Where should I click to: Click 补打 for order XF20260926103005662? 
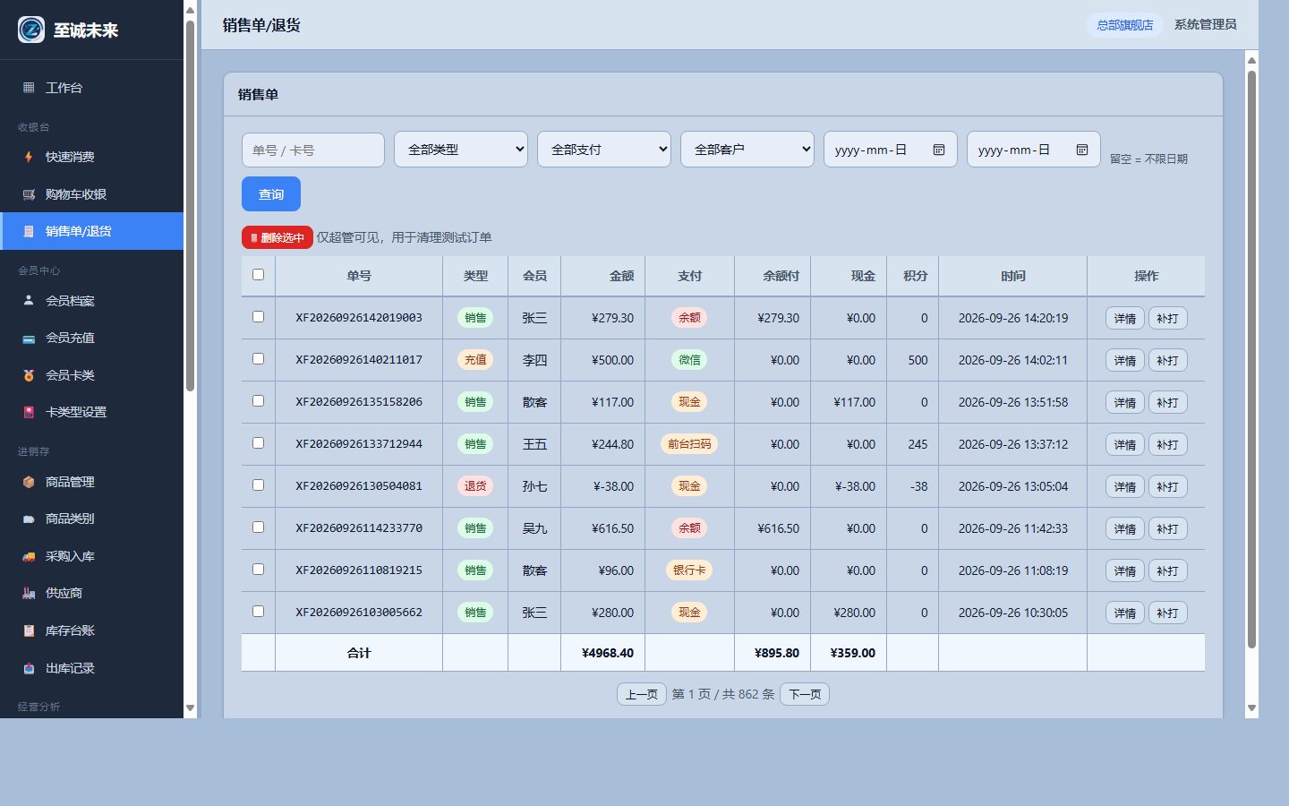pos(1167,613)
